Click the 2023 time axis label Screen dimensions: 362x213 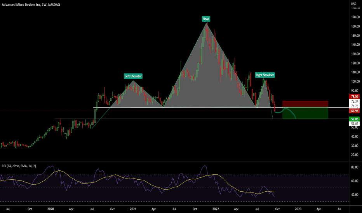point(298,209)
